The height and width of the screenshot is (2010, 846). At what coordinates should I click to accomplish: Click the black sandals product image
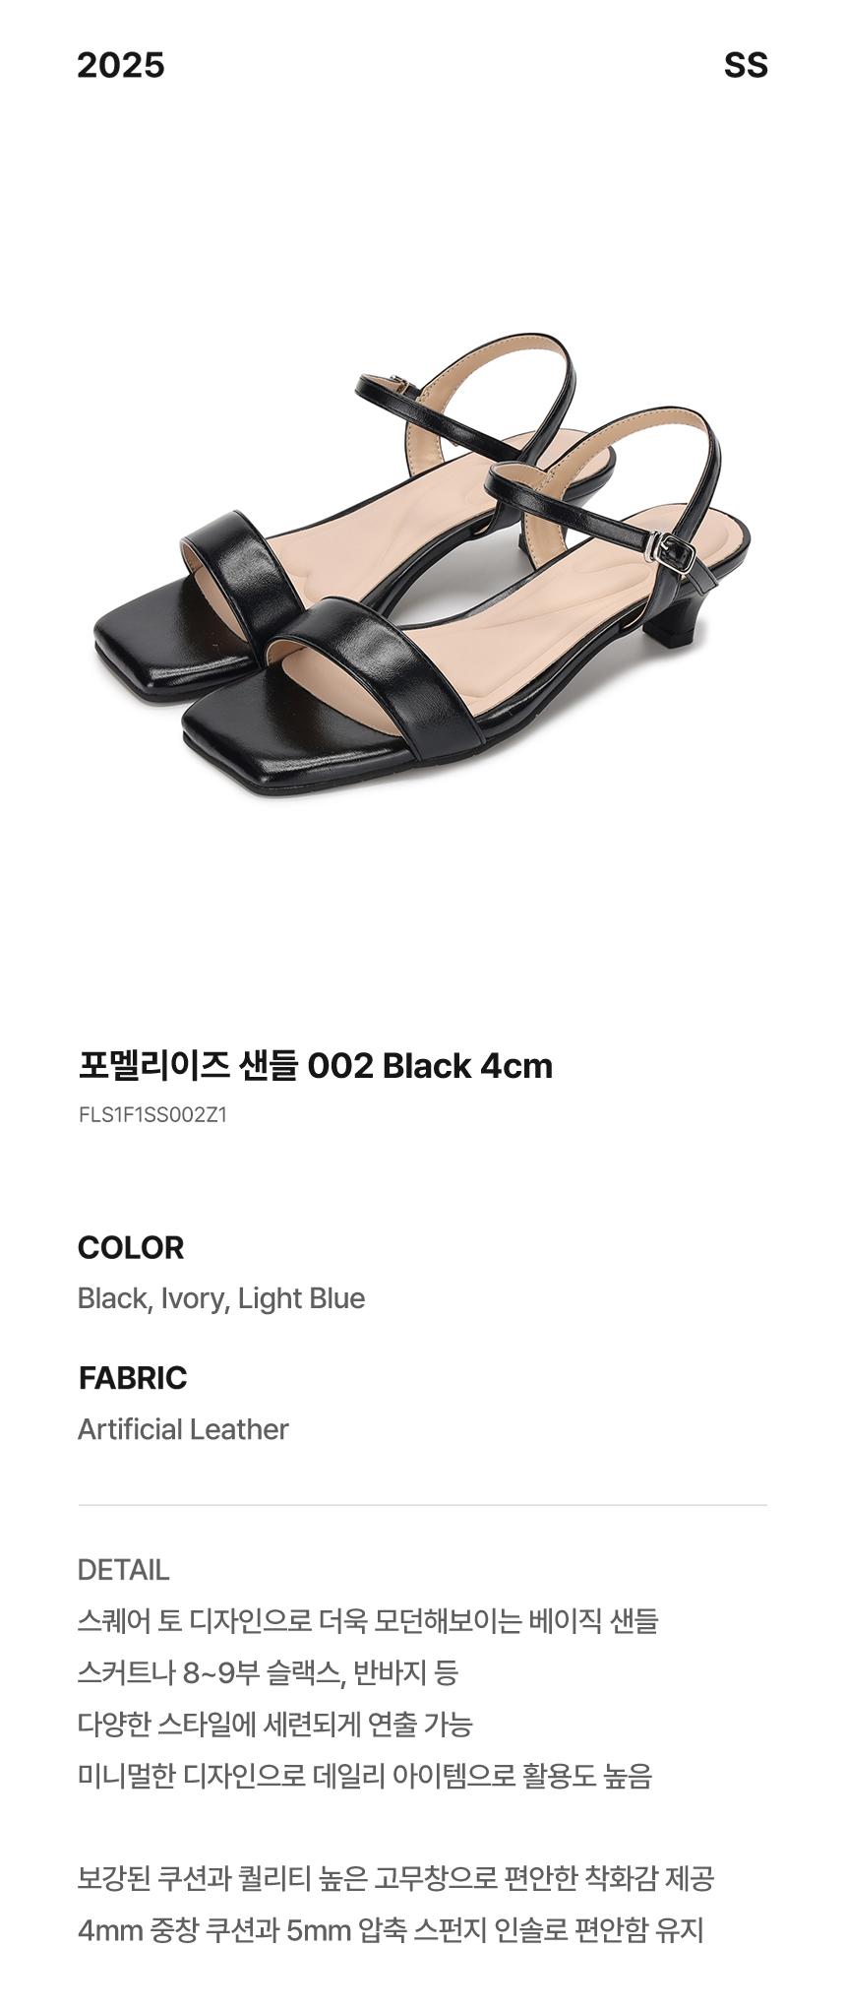(x=421, y=566)
